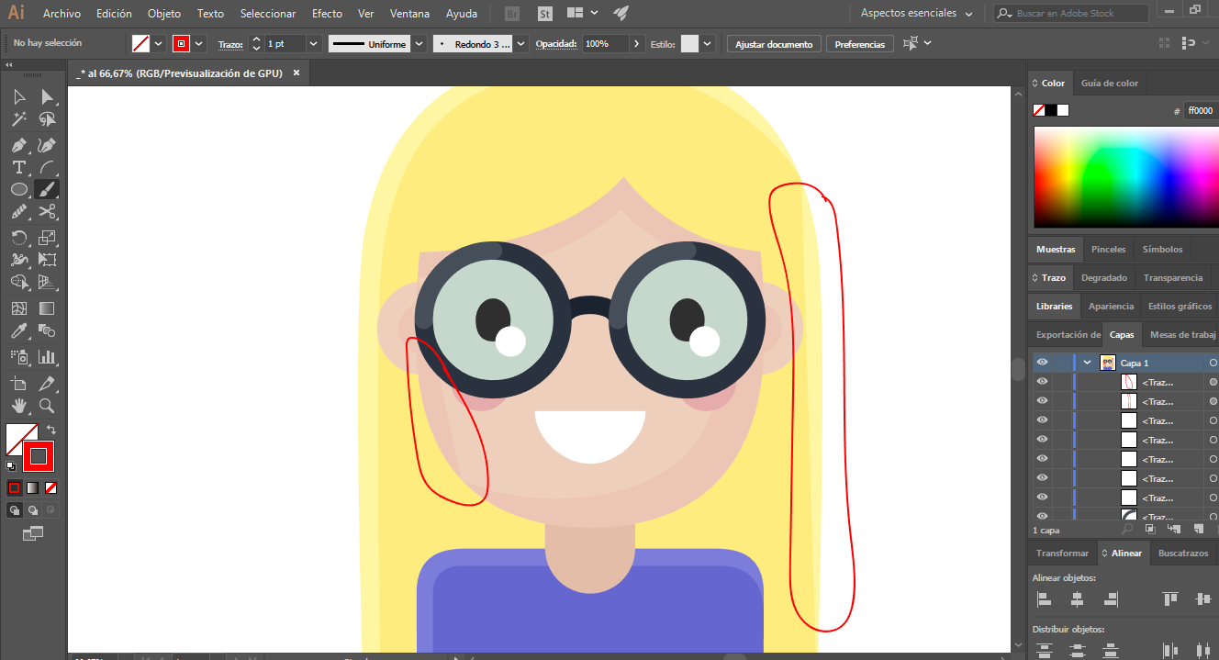The height and width of the screenshot is (660, 1219).
Task: Select the Pen tool
Action: [18, 145]
